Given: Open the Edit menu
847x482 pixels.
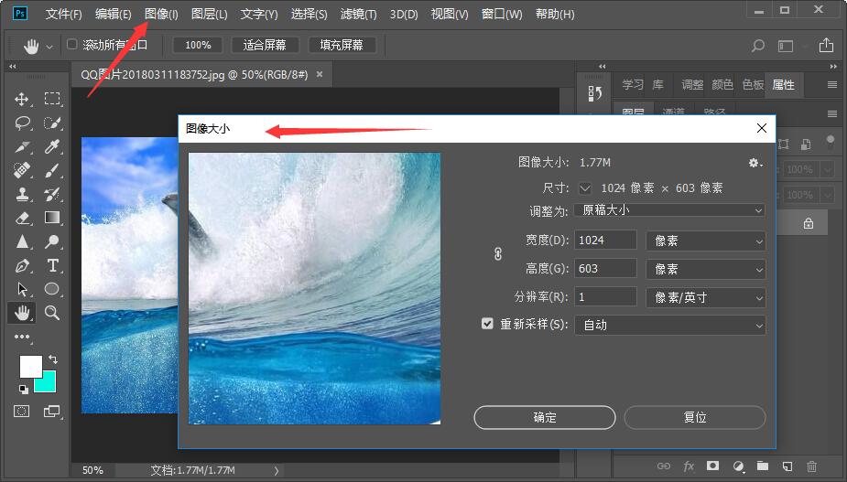Looking at the screenshot, I should pyautogui.click(x=114, y=14).
